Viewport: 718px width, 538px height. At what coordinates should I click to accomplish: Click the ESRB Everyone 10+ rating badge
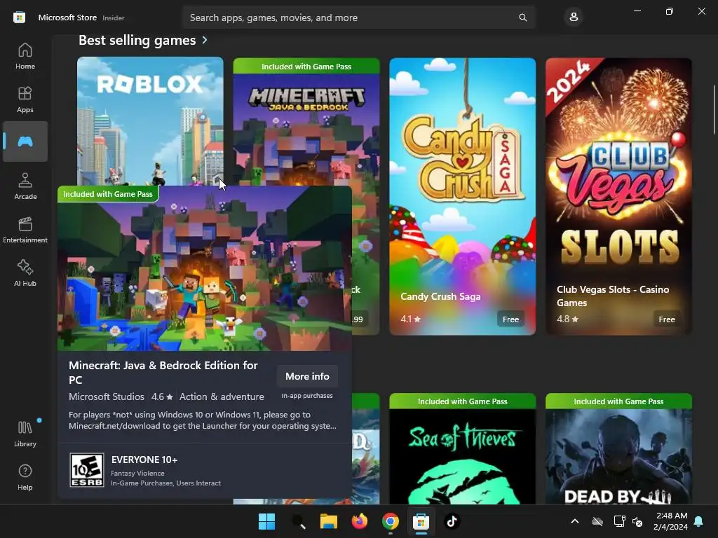click(x=86, y=470)
